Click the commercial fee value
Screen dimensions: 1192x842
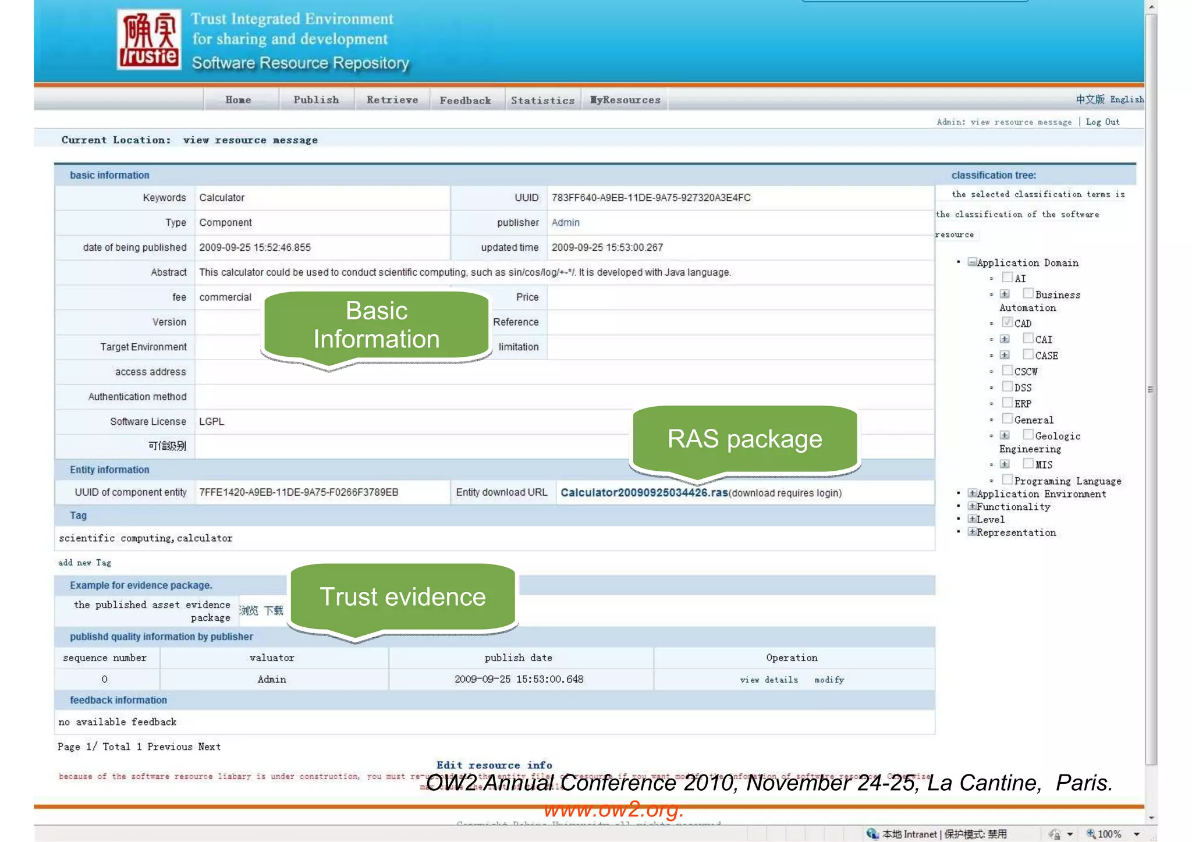(x=225, y=297)
